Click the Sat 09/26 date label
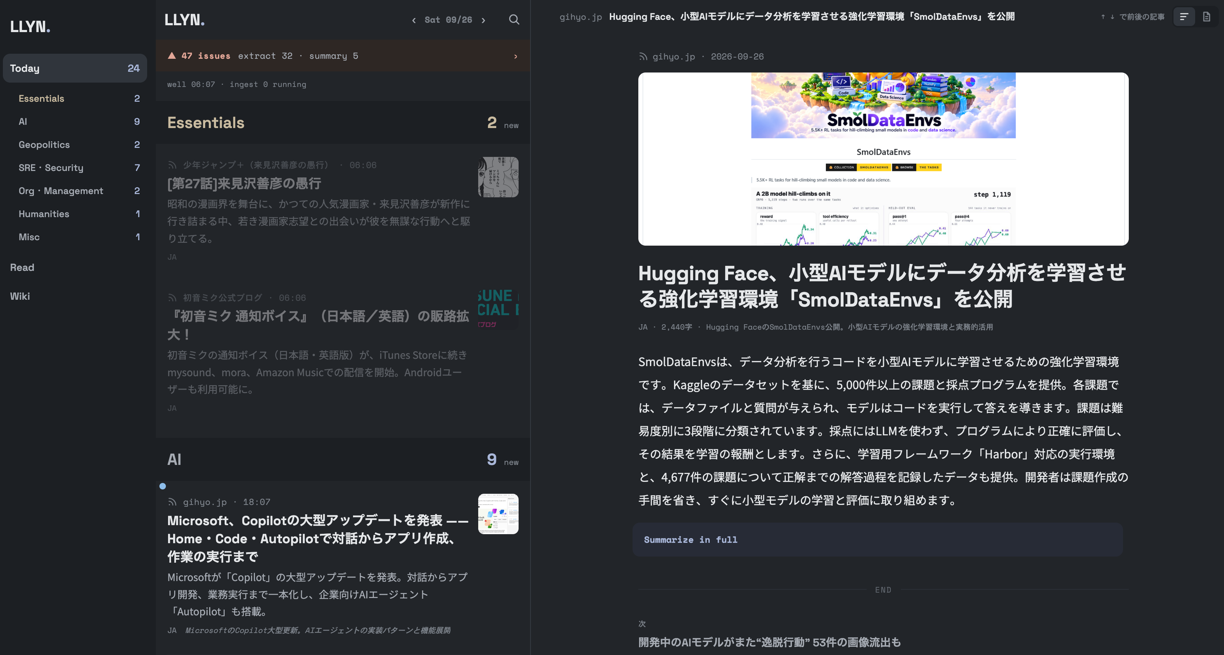The image size is (1224, 655). pos(448,20)
